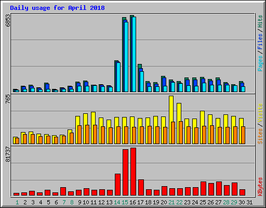Select the red KBytes bar for day 15

(125, 172)
